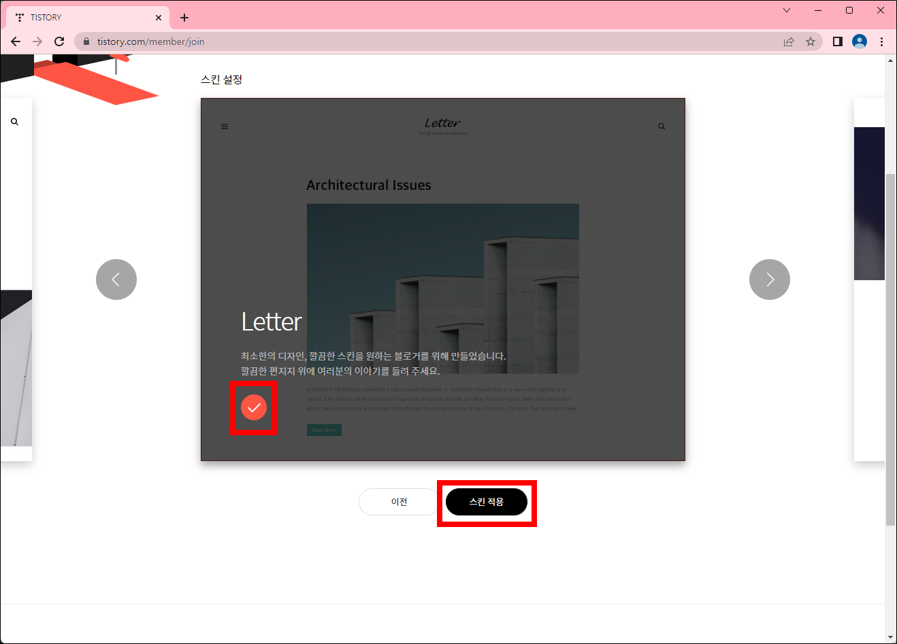Click the architecture photo in skin preview
The height and width of the screenshot is (644, 897).
click(443, 288)
